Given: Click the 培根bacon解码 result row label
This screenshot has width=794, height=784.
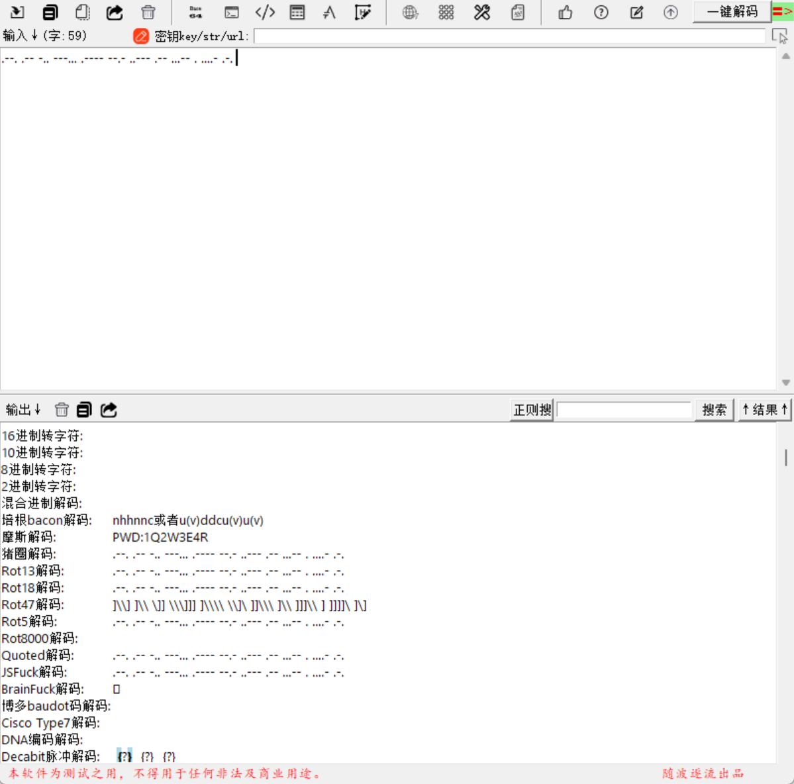Looking at the screenshot, I should [x=46, y=520].
